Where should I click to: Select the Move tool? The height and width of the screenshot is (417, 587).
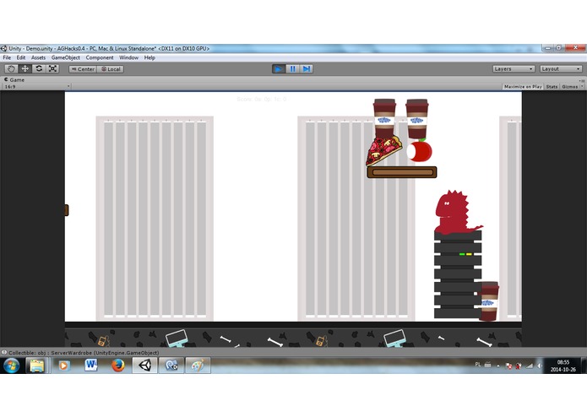[24, 69]
